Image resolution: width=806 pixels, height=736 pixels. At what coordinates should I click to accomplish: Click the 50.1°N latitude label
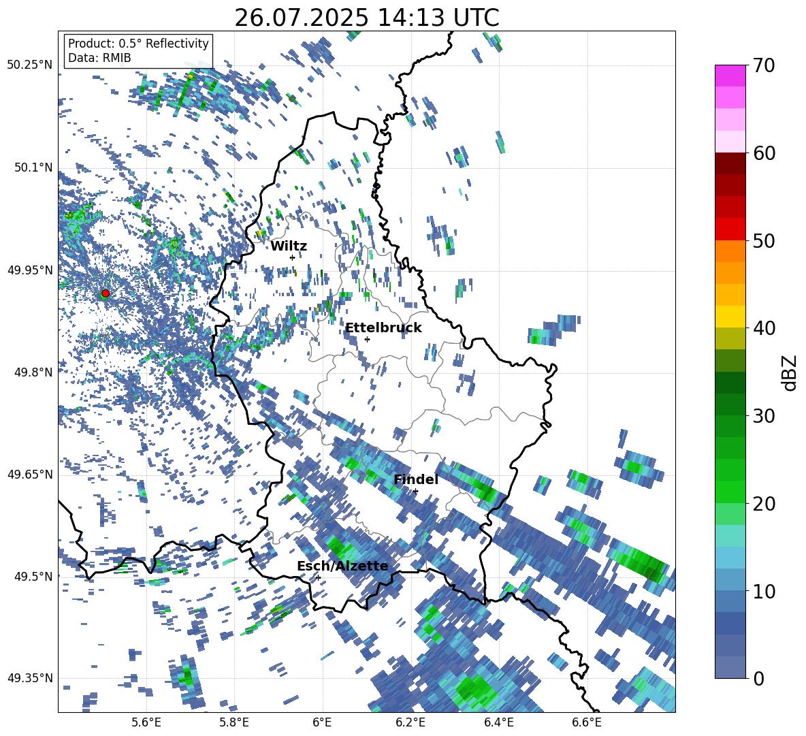coord(34,167)
